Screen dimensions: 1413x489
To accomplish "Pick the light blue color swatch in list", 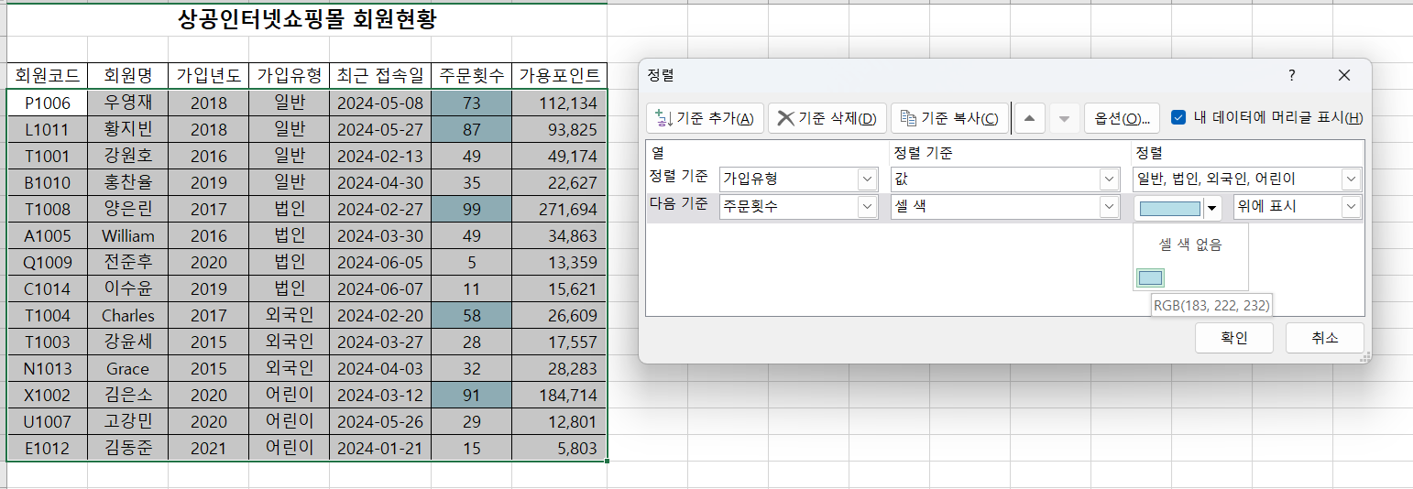I will pos(1150,277).
